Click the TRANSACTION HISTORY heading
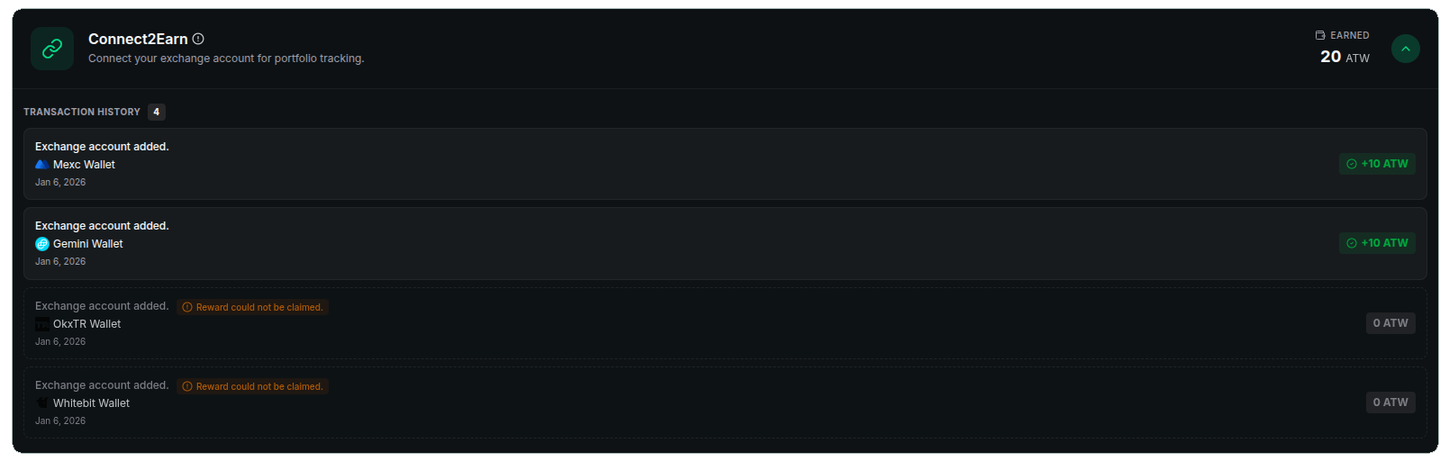1449x461 pixels. (82, 112)
